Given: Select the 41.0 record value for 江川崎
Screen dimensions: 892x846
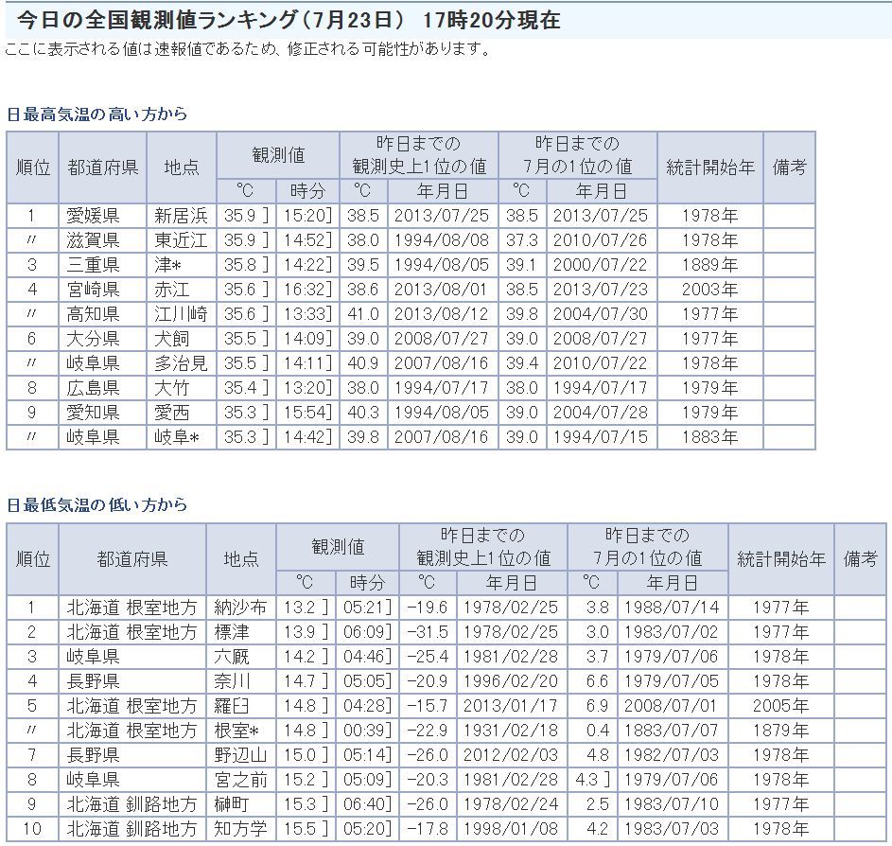Looking at the screenshot, I should 362,314.
